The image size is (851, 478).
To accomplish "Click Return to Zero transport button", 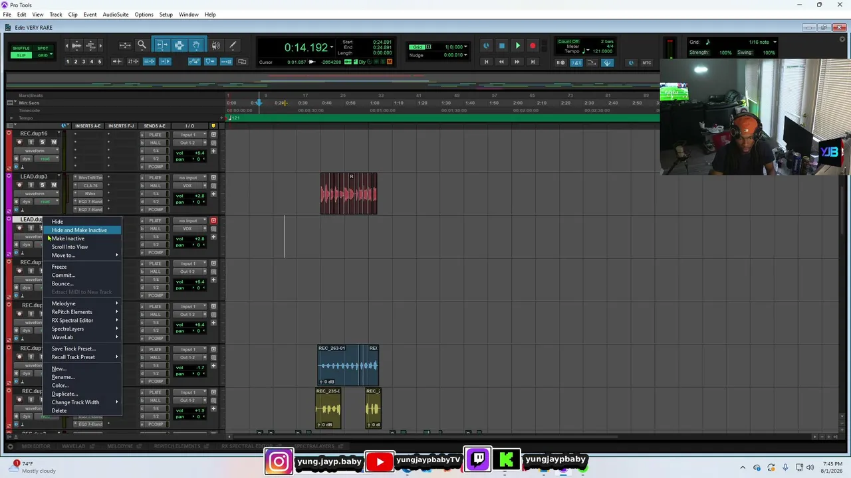I will pos(486,62).
